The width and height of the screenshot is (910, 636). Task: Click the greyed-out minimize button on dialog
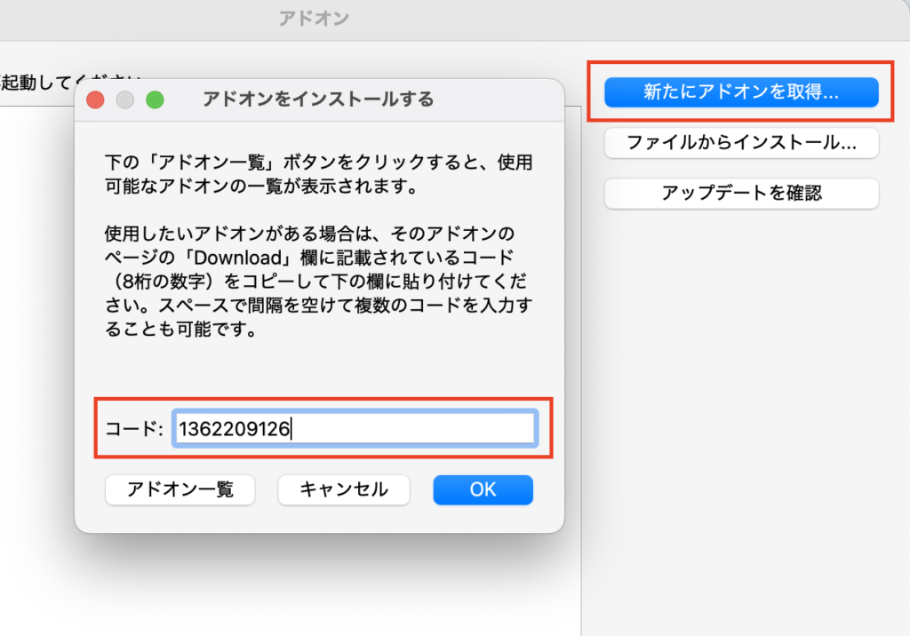[x=125, y=99]
